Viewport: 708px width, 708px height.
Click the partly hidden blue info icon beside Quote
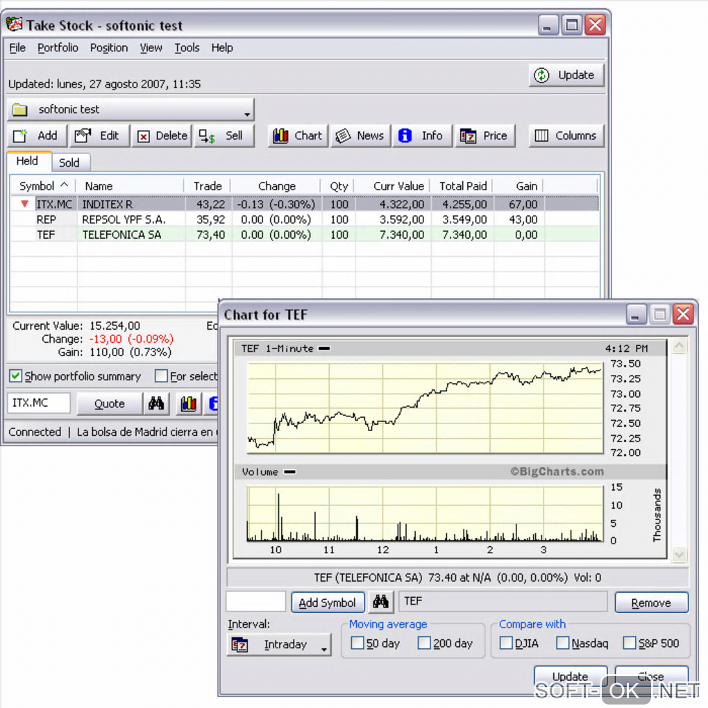214,403
